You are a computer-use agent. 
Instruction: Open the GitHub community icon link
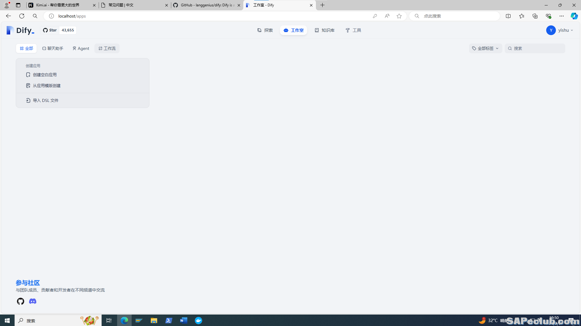coord(21,301)
